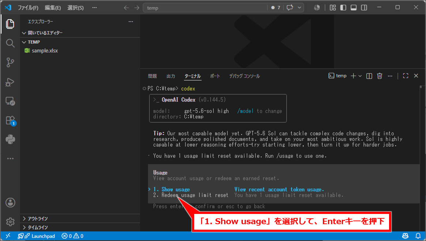Toggle the bottom panel visibility

coord(354,8)
